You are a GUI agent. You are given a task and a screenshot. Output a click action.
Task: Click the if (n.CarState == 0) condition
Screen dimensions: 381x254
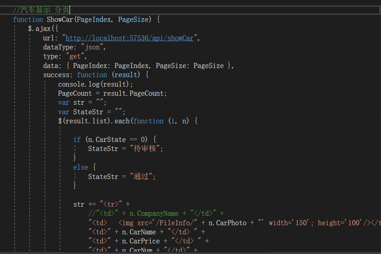(x=115, y=139)
